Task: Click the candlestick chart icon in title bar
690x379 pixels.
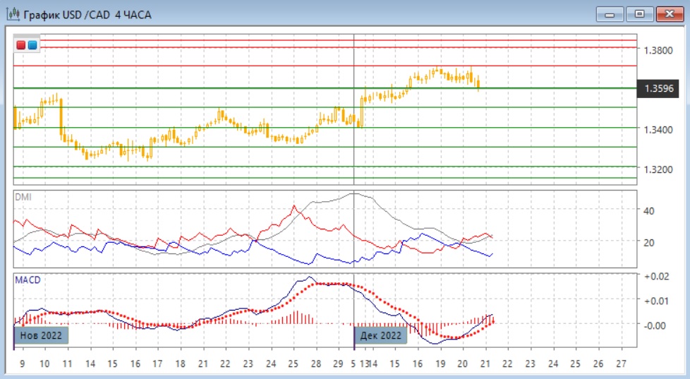Action: [x=12, y=14]
